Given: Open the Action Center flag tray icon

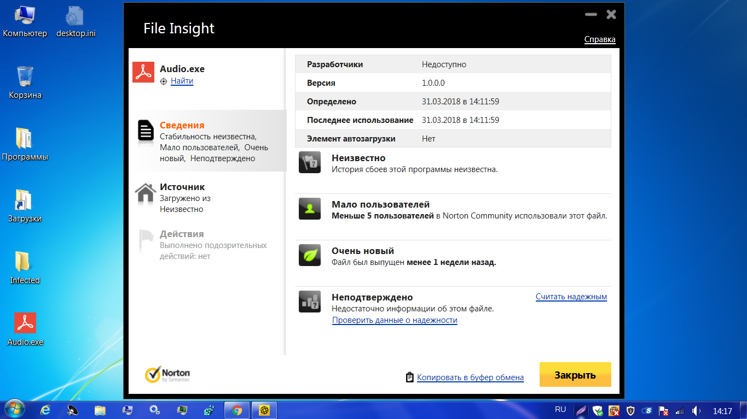Looking at the screenshot, I should click(x=663, y=410).
